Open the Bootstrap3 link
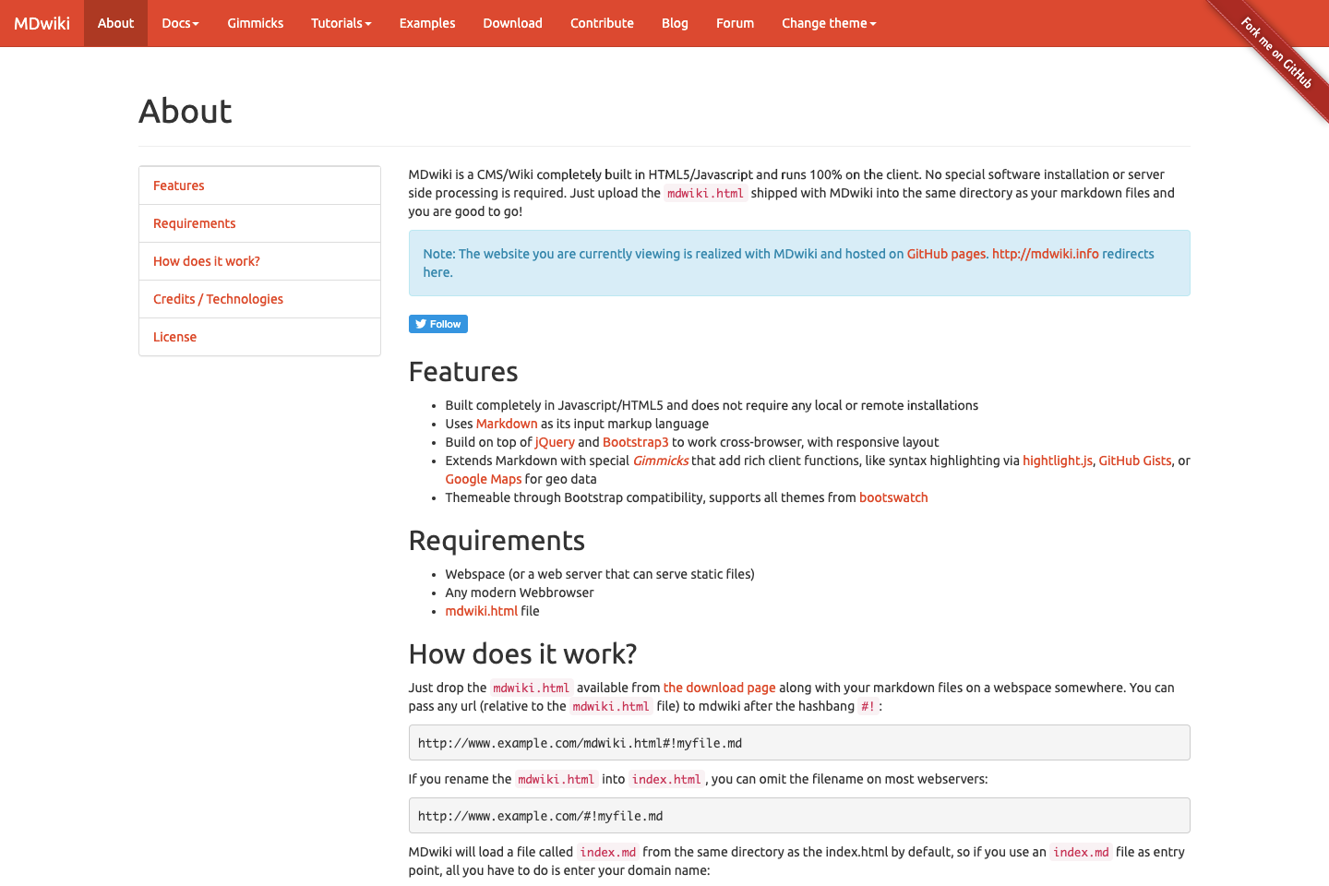The width and height of the screenshot is (1329, 886). [x=635, y=442]
